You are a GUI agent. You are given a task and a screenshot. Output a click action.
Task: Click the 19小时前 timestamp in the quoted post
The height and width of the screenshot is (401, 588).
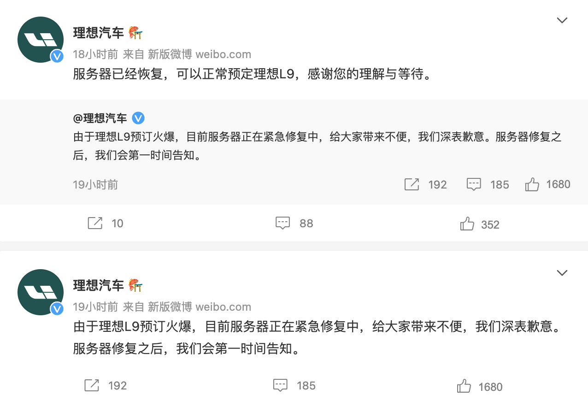point(95,185)
